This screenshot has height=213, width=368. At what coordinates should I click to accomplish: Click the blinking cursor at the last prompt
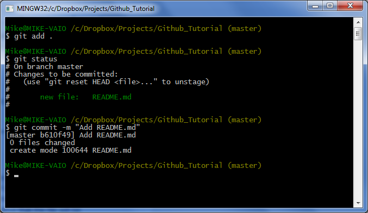point(16,176)
